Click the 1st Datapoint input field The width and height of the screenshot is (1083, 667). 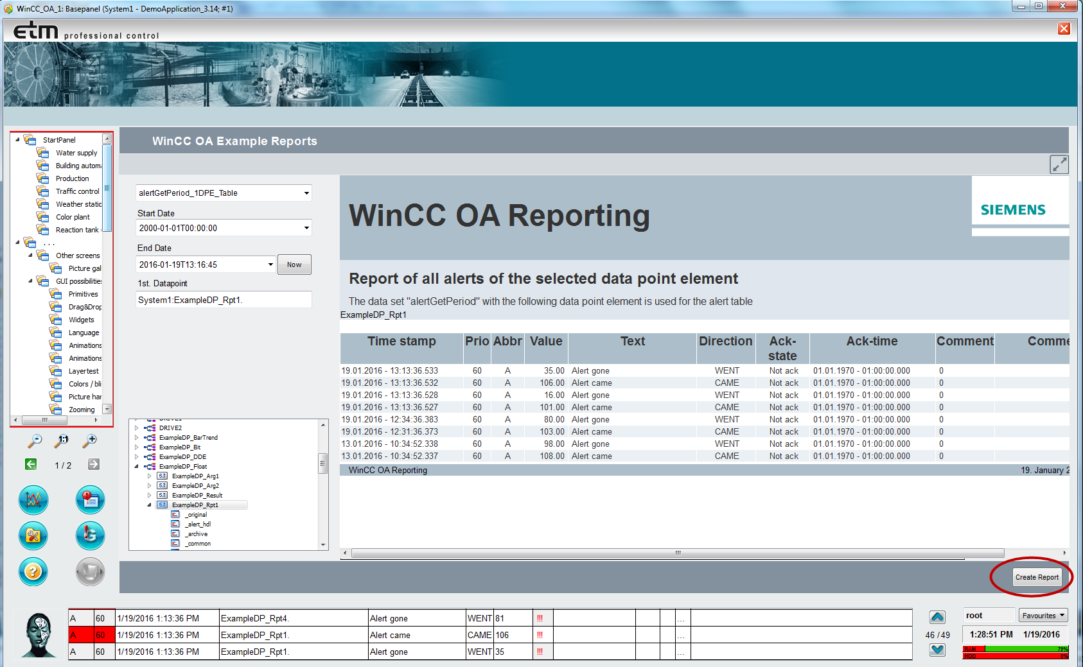click(223, 300)
